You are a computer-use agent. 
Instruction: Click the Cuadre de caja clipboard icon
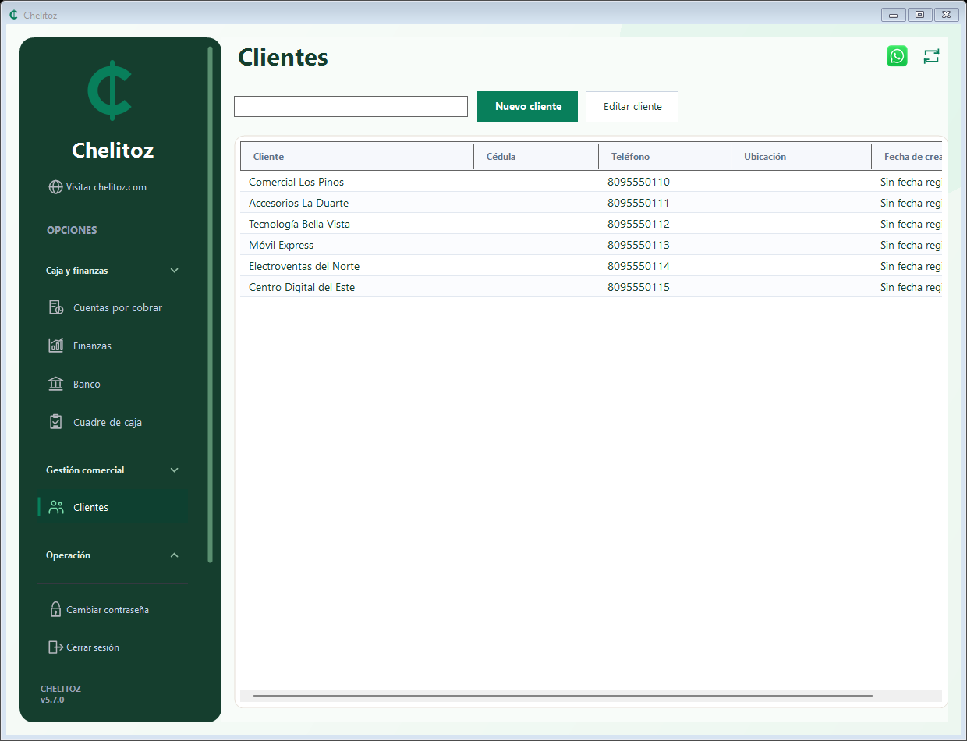tap(56, 422)
